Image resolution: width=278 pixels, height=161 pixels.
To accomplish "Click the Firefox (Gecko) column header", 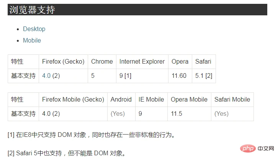I will (x=63, y=62).
